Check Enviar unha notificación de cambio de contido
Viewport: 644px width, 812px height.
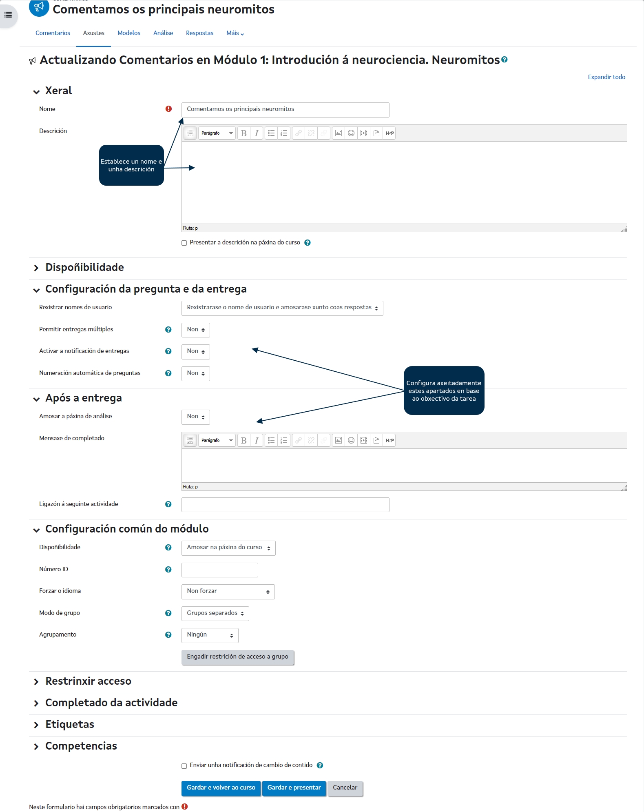coord(184,766)
